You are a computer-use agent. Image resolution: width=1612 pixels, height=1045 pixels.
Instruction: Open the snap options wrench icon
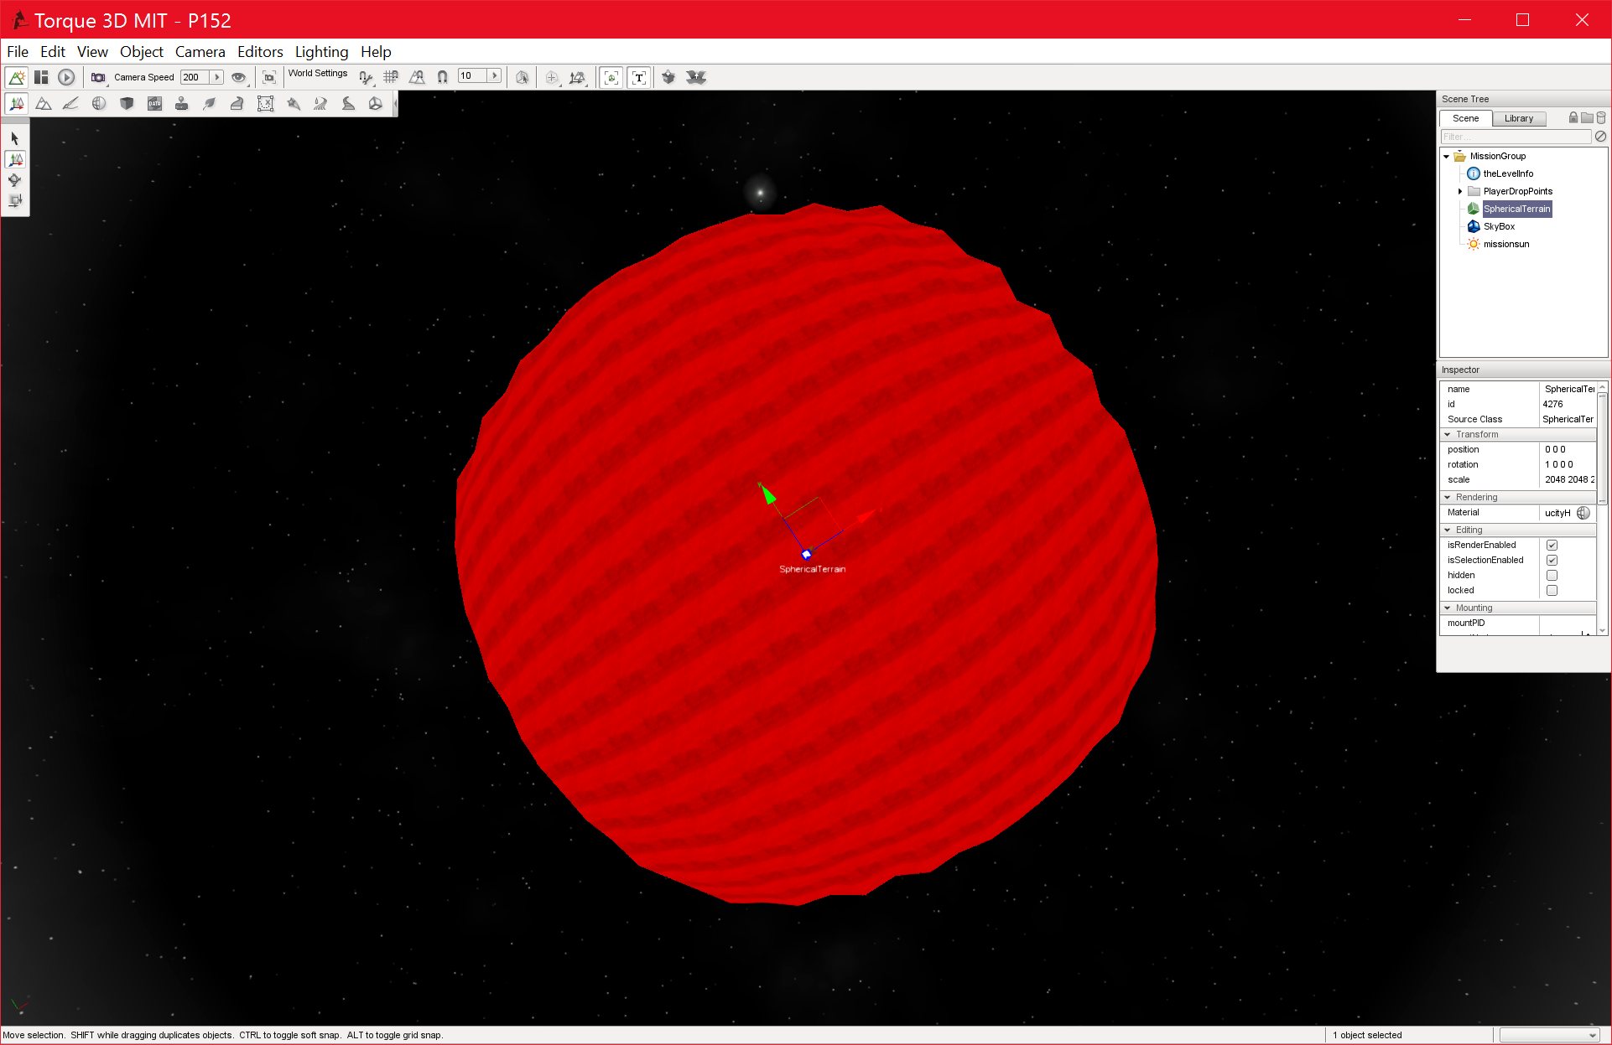(366, 77)
